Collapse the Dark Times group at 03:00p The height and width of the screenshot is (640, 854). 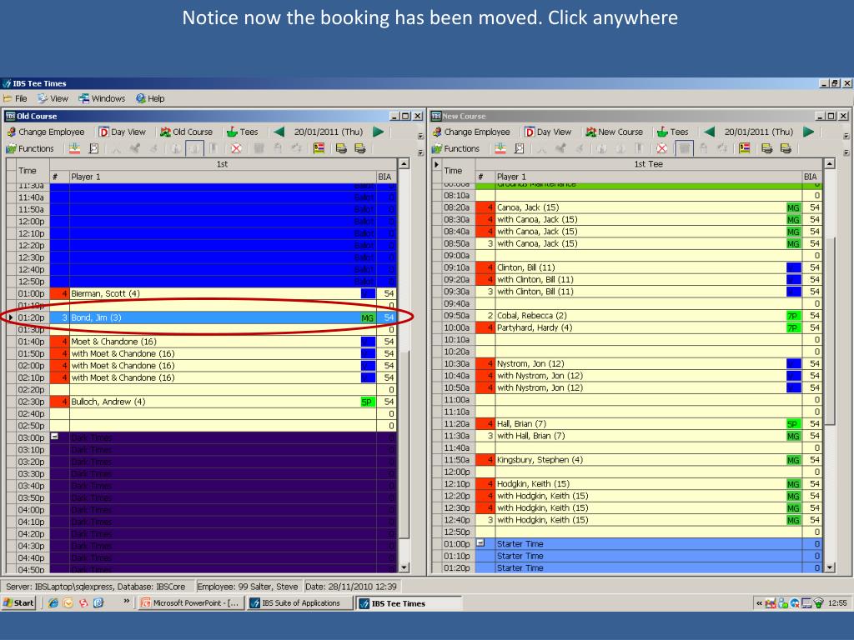54,437
